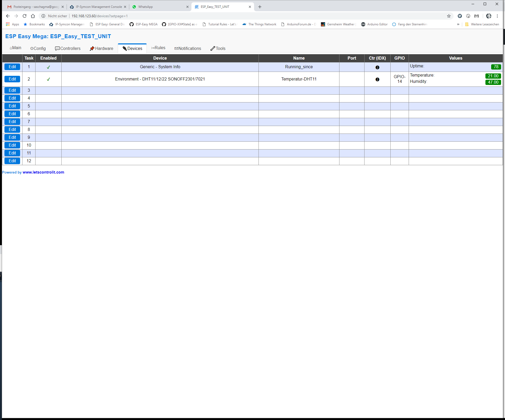Click the Config gear icon in navigation
This screenshot has height=420, width=505.
[32, 48]
